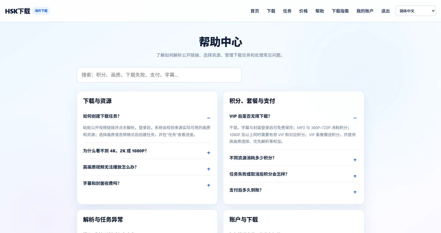Click the question 支付后多久到账?
441x233 pixels.
pyautogui.click(x=246, y=190)
